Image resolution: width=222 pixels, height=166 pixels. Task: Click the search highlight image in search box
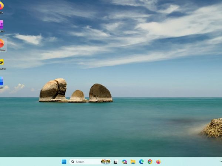(x=105, y=162)
